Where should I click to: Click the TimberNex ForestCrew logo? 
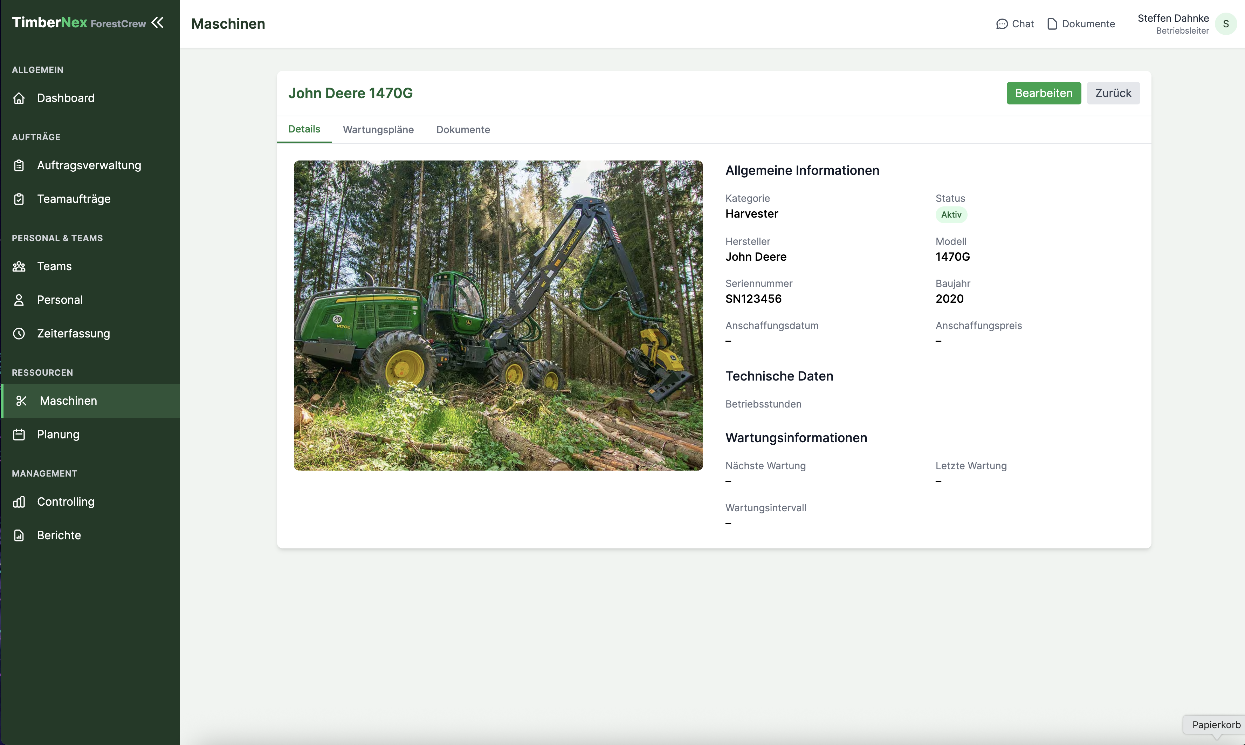tap(79, 22)
